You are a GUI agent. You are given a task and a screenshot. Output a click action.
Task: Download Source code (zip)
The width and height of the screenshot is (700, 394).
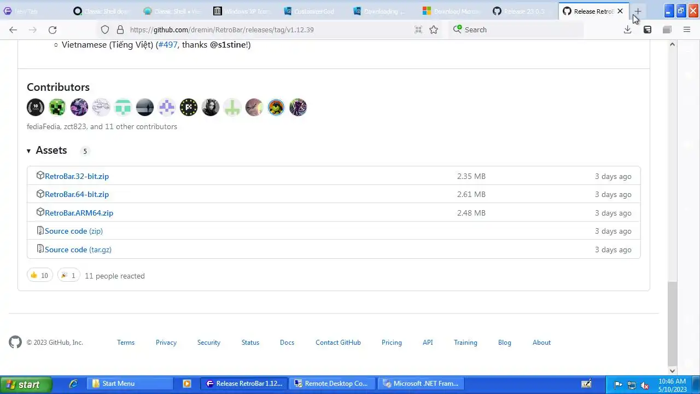(x=74, y=231)
